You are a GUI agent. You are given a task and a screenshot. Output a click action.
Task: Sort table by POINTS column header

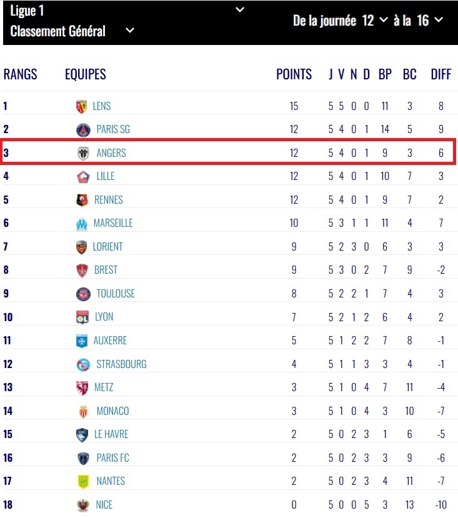(294, 74)
